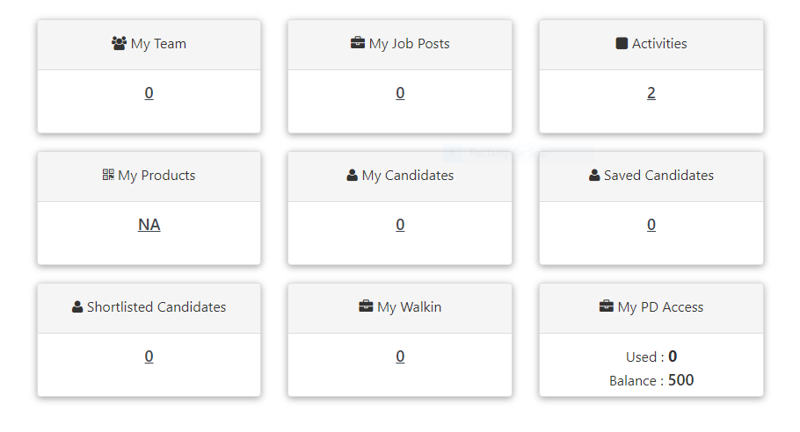Click the My Team group icon

(x=119, y=43)
